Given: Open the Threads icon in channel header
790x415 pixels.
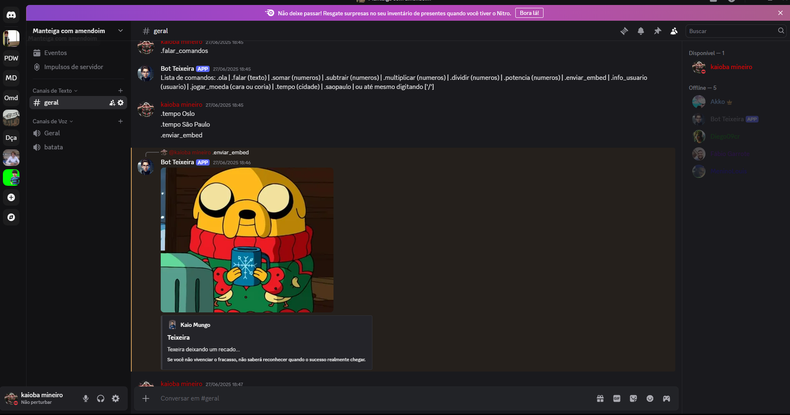Looking at the screenshot, I should pyautogui.click(x=624, y=31).
